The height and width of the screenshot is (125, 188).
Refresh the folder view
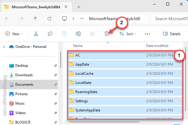coord(50,19)
